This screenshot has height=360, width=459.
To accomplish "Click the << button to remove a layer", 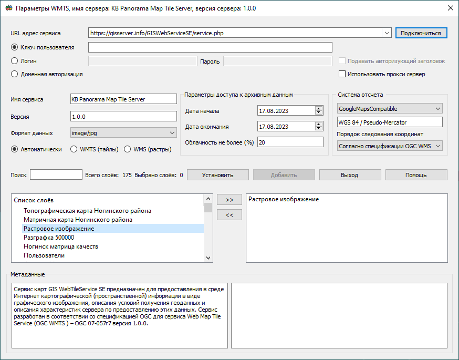I will coord(229,214).
